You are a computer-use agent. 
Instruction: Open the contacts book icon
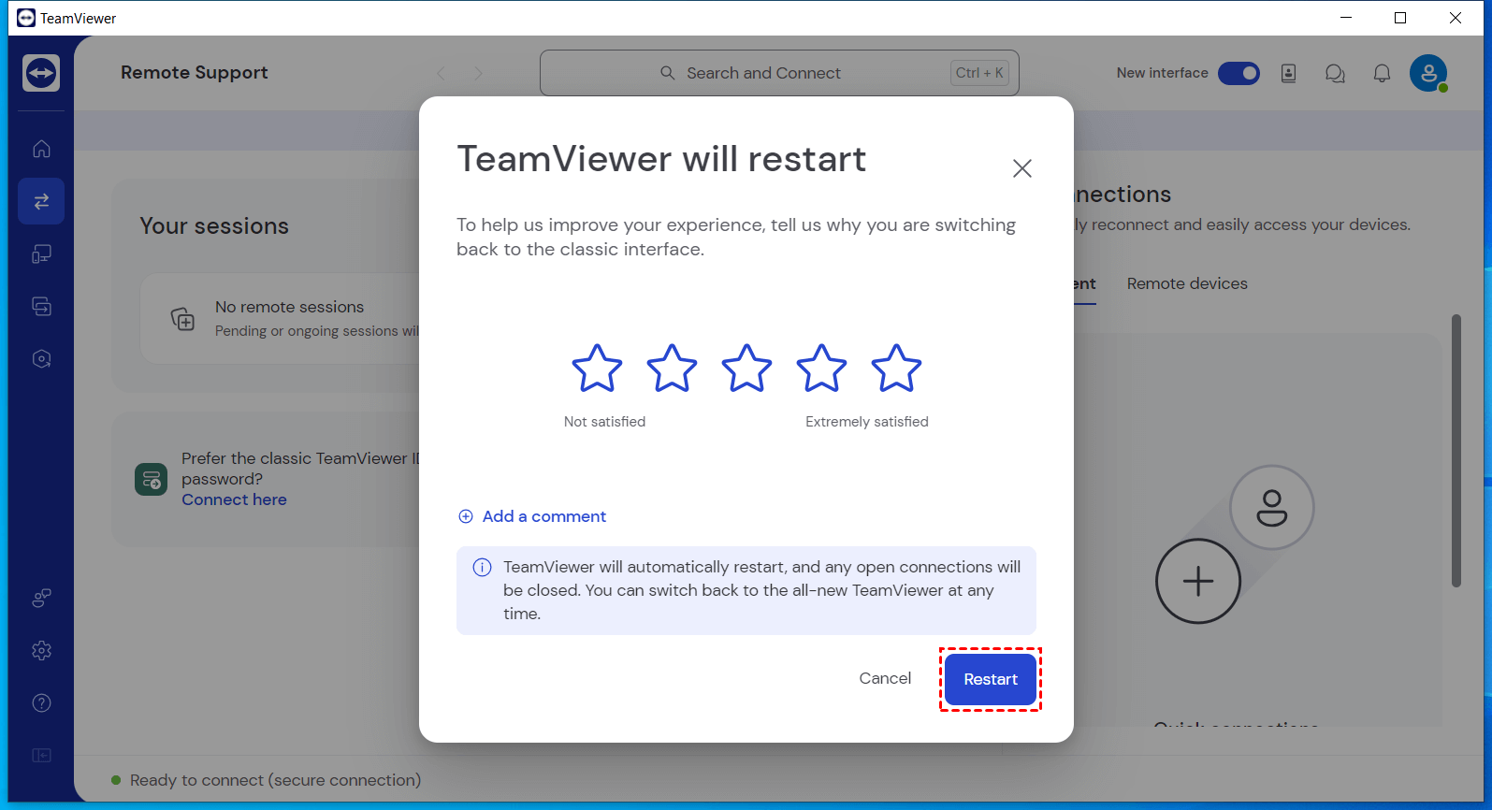[x=1288, y=73]
